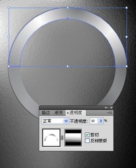This screenshot has height=168, width=136.
Task: Expand the 不透明度 slider arrow
Action: pos(101,121)
